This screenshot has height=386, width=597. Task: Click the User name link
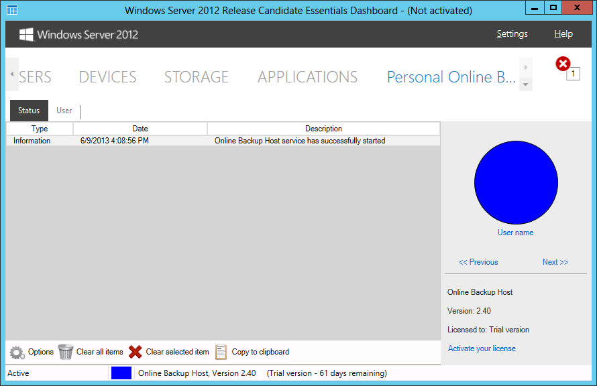pos(516,233)
